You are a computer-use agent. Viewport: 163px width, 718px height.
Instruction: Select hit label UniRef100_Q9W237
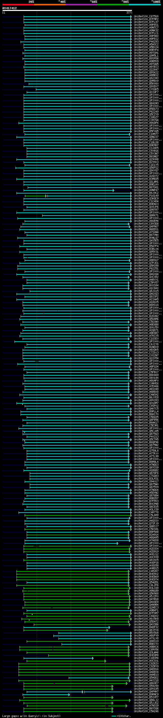[x=146, y=137]
